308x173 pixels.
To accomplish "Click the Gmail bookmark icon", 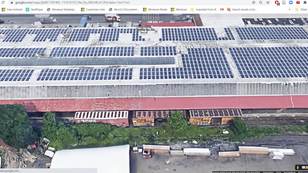I will coord(222,9).
